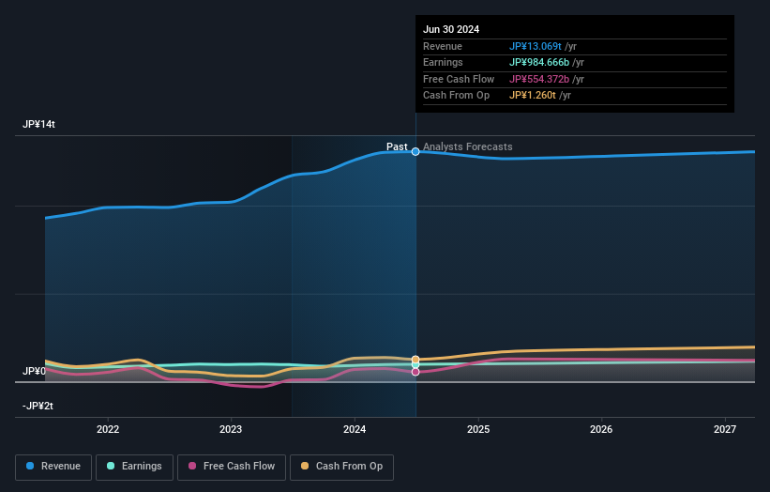770x492 pixels.
Task: Click the -JP¥2t y-axis label
Action: tap(38, 406)
